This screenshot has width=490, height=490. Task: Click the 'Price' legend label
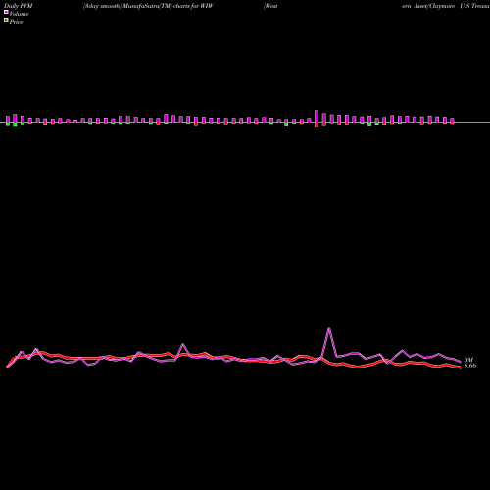pos(16,22)
